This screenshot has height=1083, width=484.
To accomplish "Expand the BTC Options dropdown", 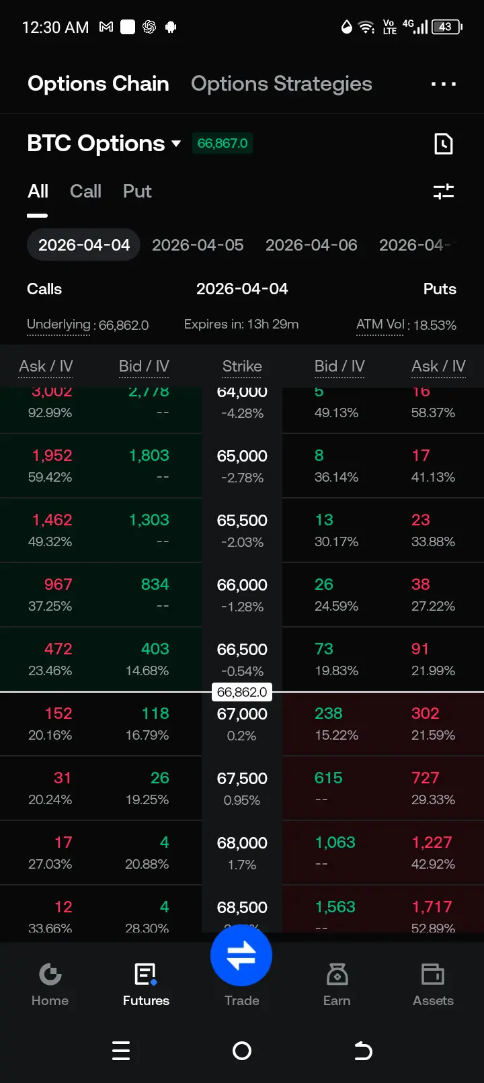I will (x=104, y=143).
